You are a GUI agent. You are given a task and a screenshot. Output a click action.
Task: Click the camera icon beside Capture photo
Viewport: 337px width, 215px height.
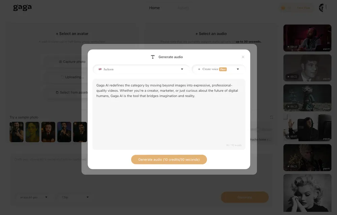(x=60, y=62)
